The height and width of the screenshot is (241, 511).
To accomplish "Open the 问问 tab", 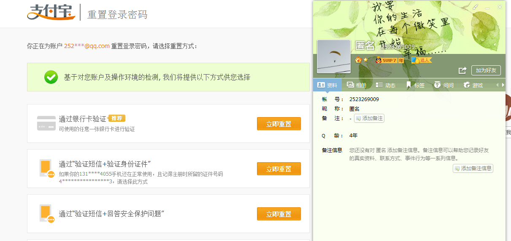I will pos(444,85).
